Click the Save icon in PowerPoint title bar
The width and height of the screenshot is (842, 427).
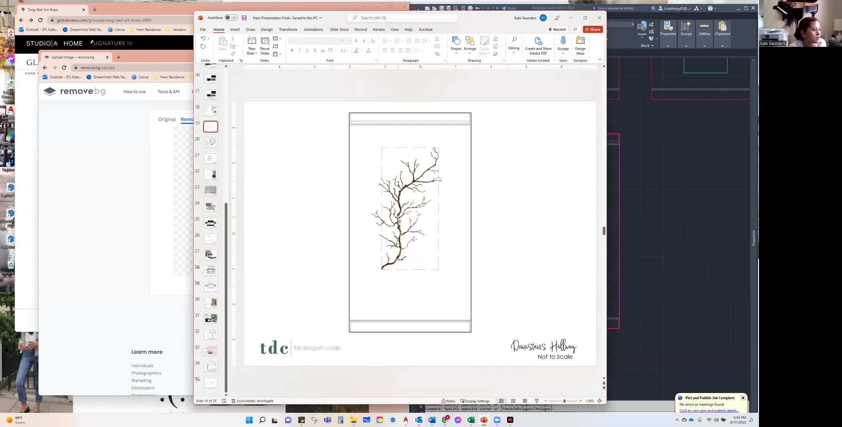click(x=244, y=18)
